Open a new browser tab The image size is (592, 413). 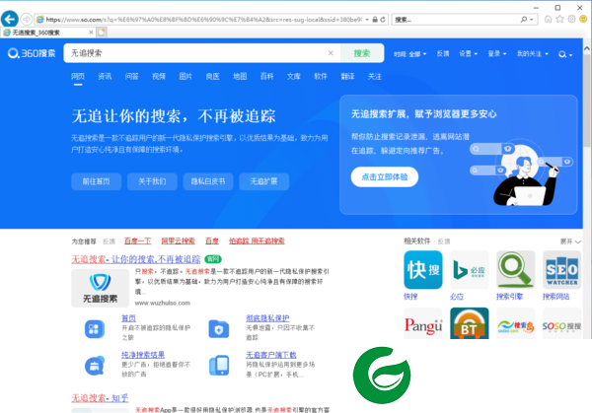(102, 33)
